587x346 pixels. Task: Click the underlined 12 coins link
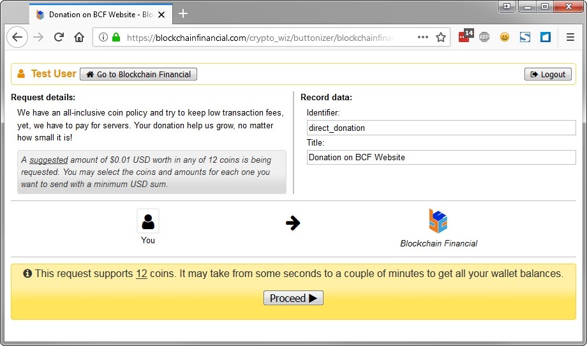(x=141, y=273)
